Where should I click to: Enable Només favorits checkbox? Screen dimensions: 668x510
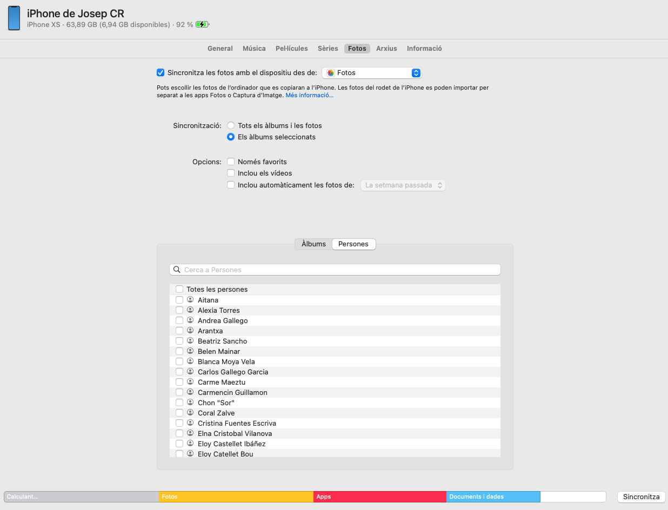click(231, 162)
